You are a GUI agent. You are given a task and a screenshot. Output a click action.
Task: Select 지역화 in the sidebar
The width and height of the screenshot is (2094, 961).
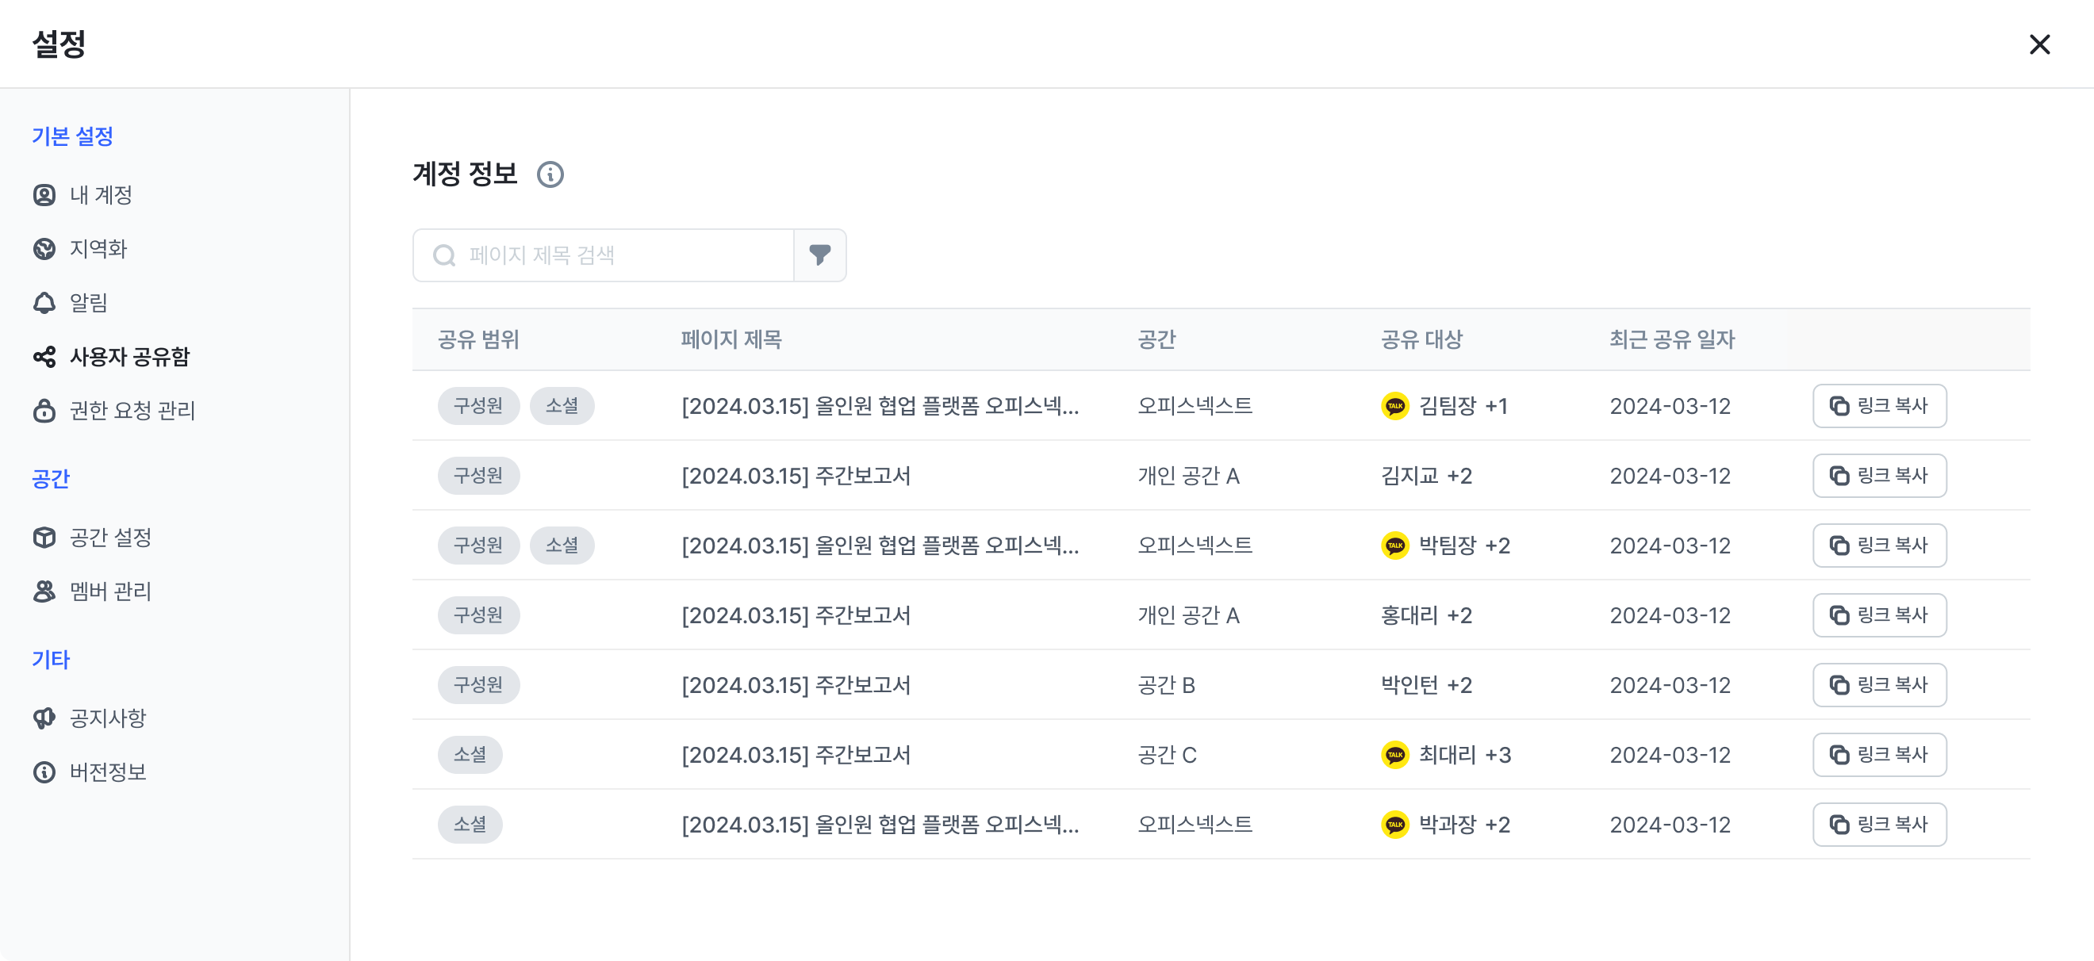tap(98, 249)
